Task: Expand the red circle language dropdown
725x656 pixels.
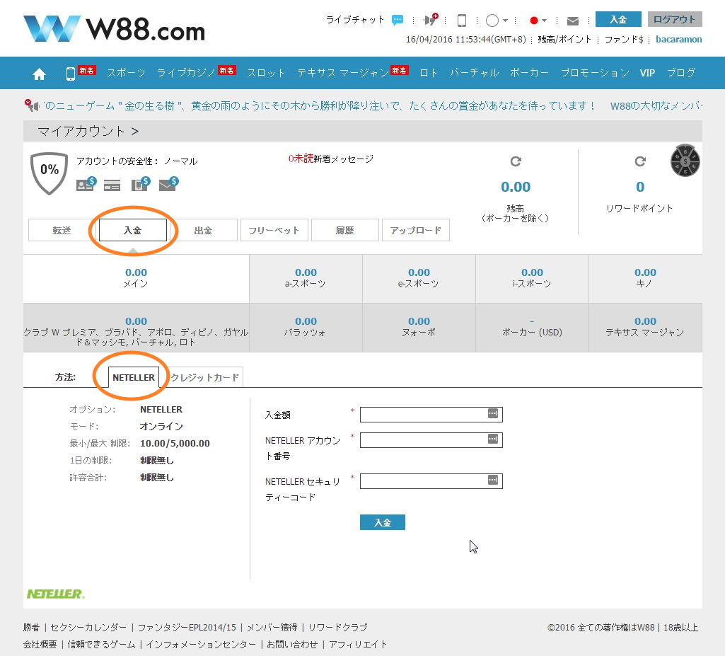Action: click(538, 21)
